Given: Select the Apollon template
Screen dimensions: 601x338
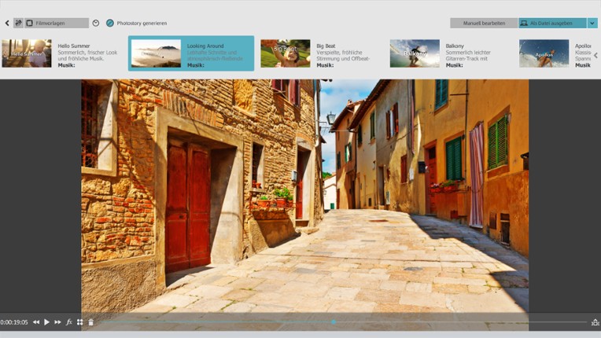Looking at the screenshot, I should pyautogui.click(x=544, y=53).
